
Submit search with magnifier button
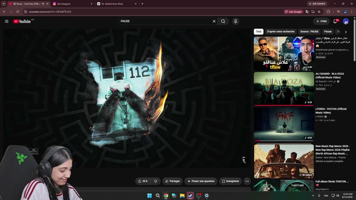coord(223,21)
